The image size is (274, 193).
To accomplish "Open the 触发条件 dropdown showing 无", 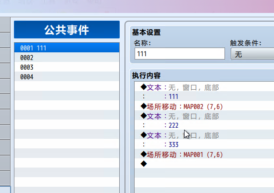I will [x=252, y=54].
